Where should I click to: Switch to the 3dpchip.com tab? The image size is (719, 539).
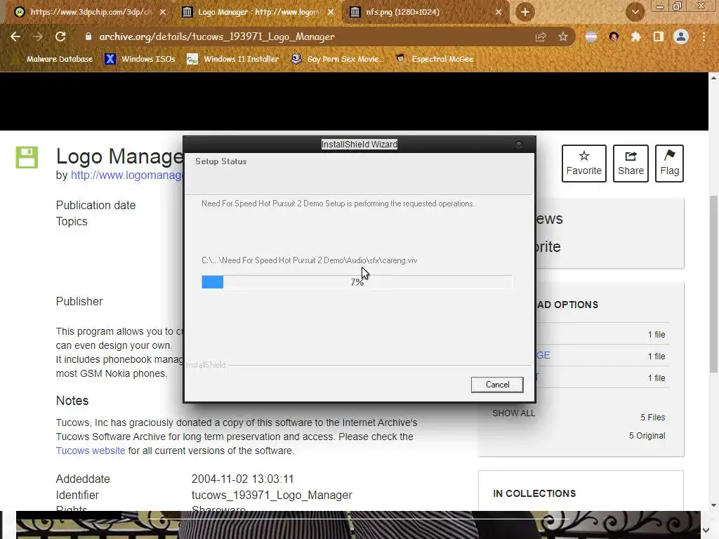coord(89,12)
